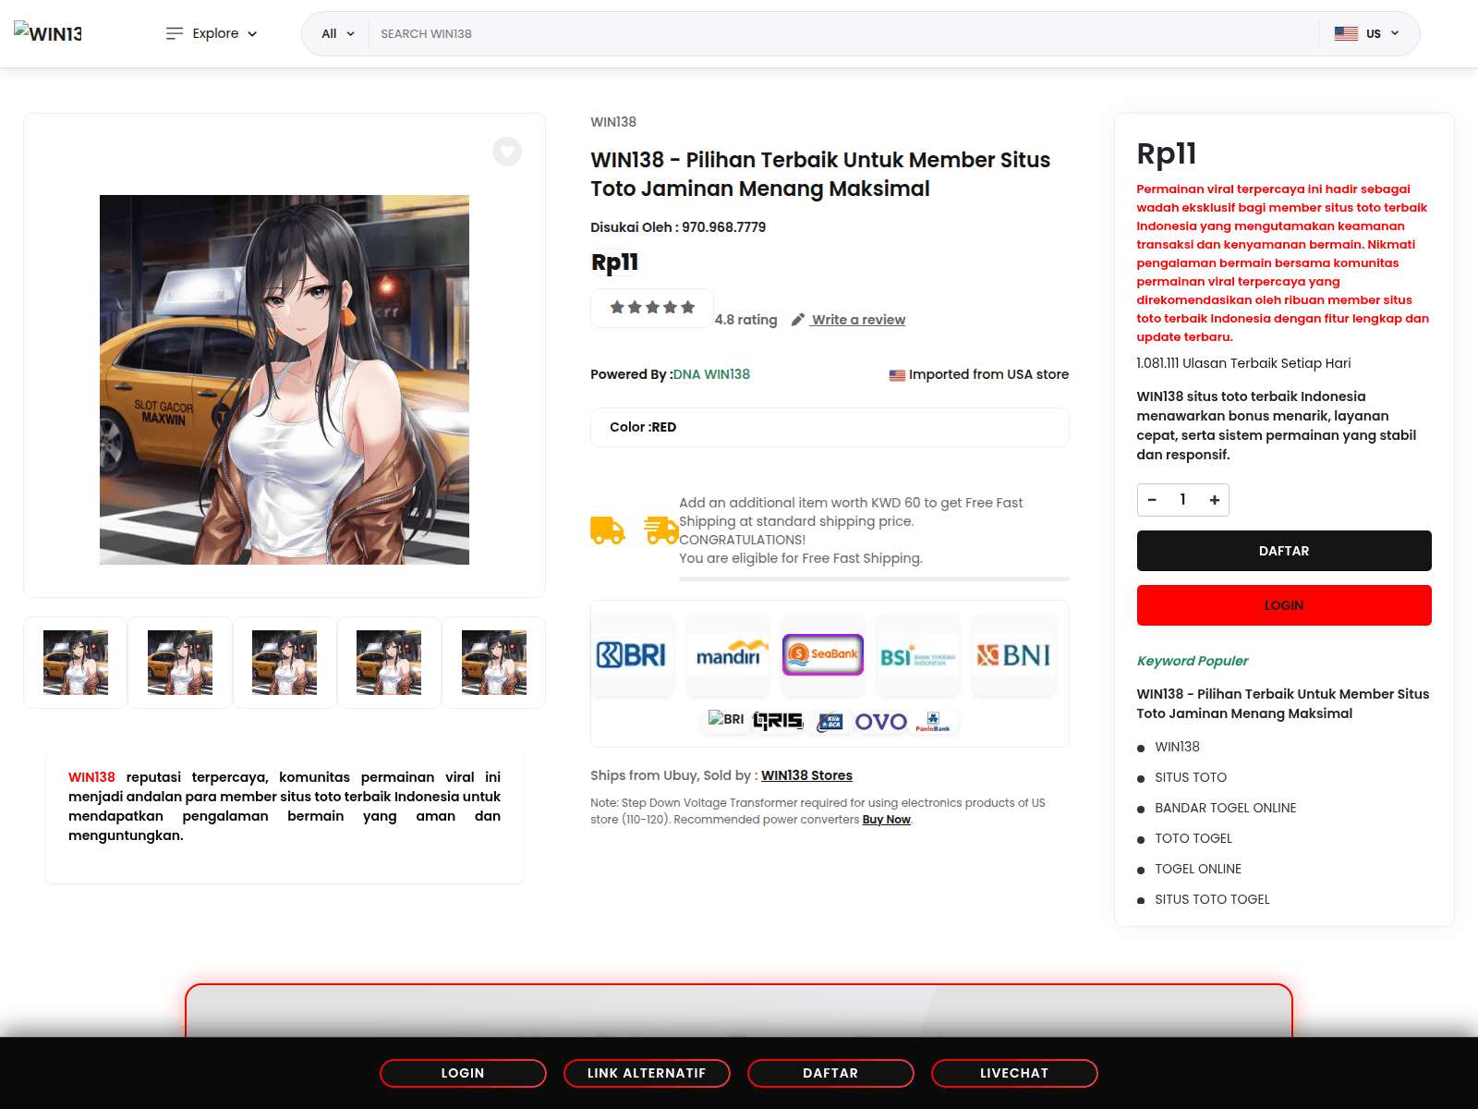Viewport: 1478px width, 1109px height.
Task: Increase quantity with plus button
Action: 1214,500
